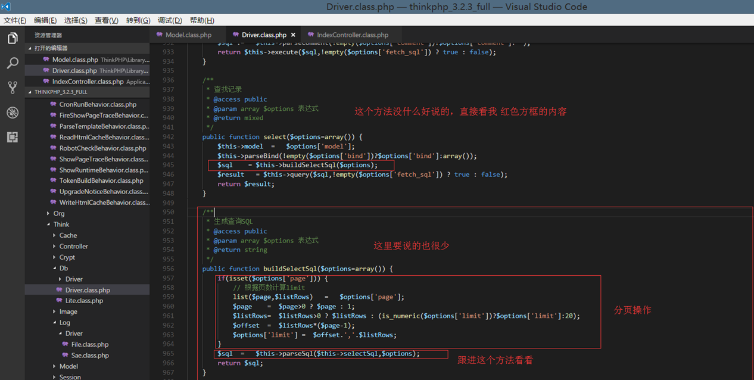The height and width of the screenshot is (380, 754).
Task: Open Driver.class.php under Db folder
Action: click(87, 290)
